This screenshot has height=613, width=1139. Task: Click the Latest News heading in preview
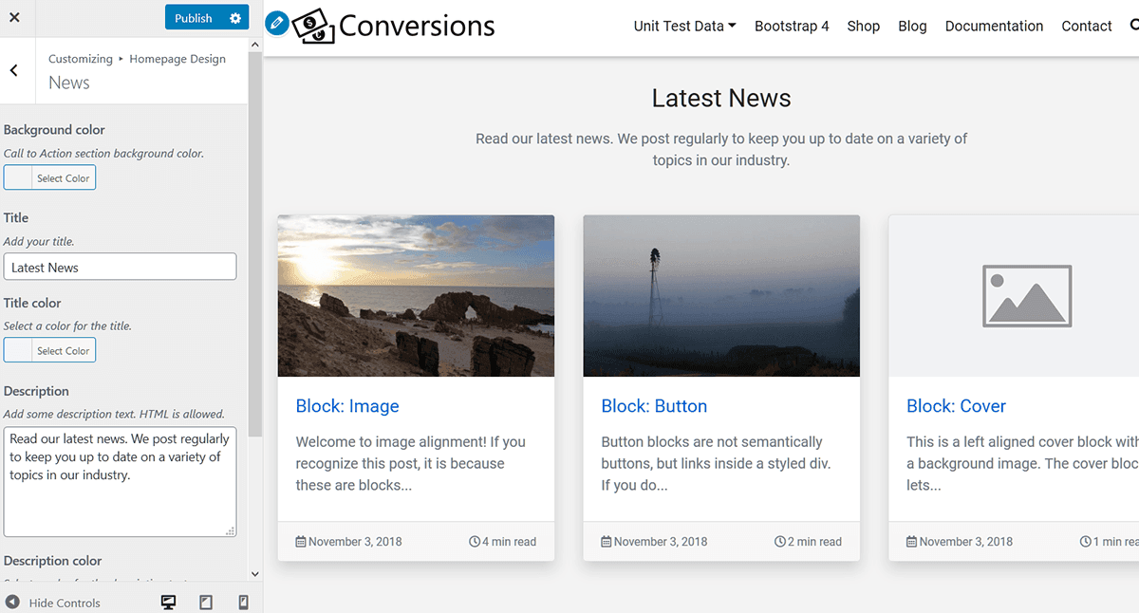tap(721, 98)
